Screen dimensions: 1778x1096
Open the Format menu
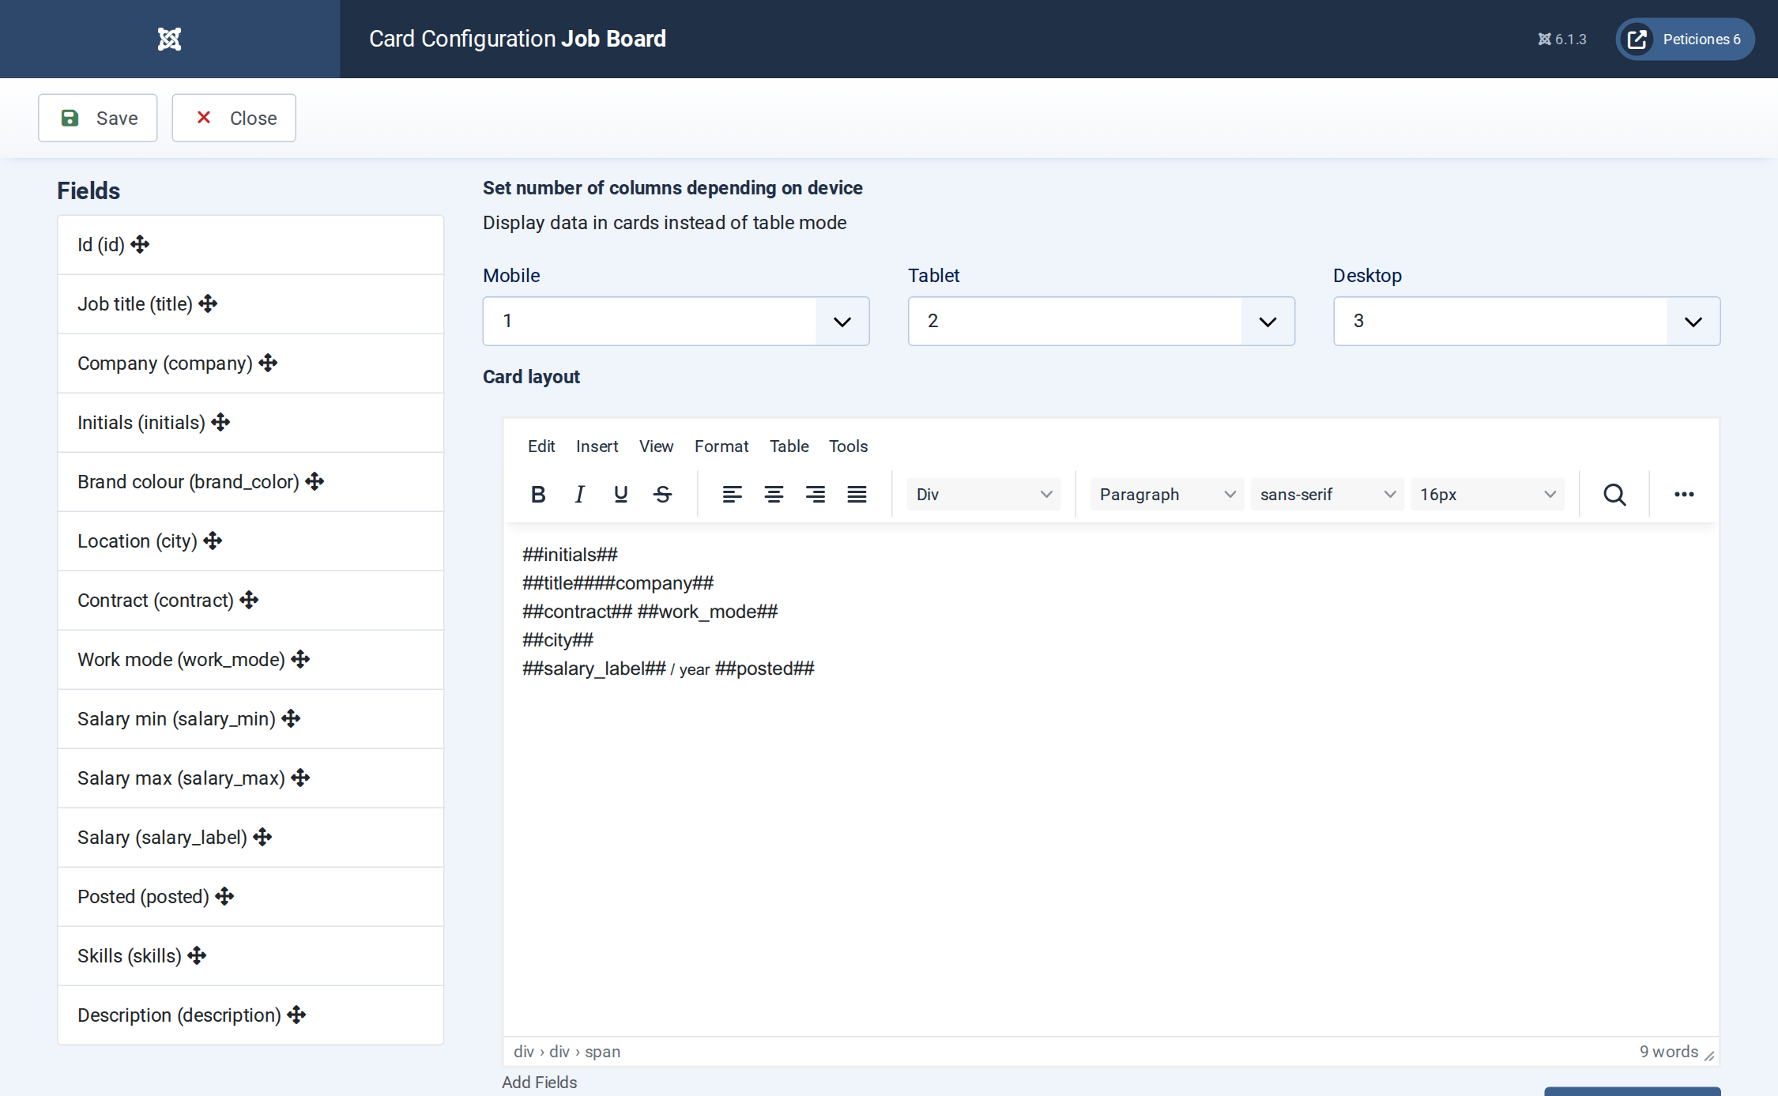721,446
